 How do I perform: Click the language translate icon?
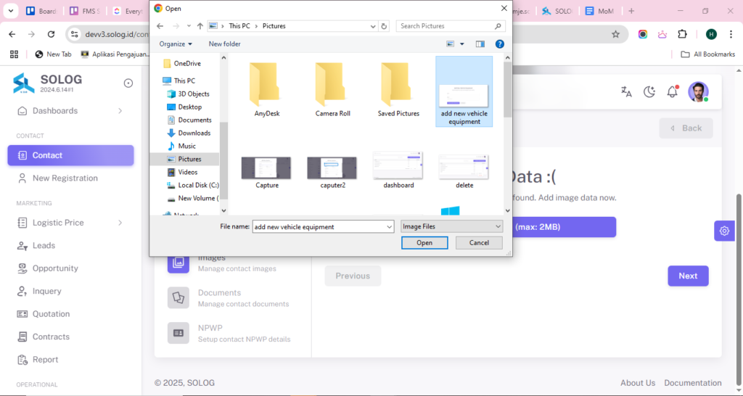click(626, 92)
